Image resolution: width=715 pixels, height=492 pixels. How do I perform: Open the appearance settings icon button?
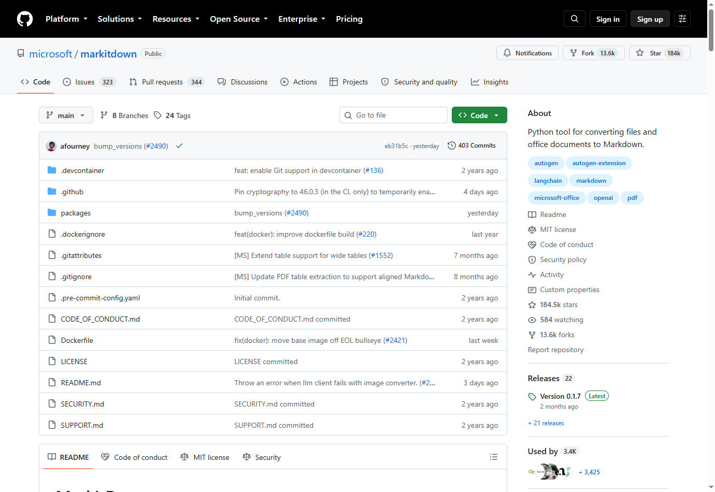pos(682,19)
